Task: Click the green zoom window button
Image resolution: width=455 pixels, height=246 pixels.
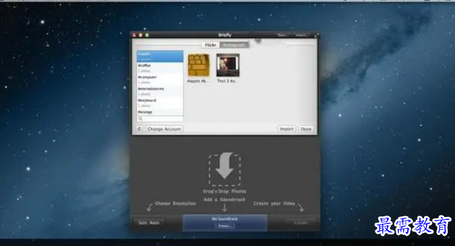Action: (x=147, y=35)
